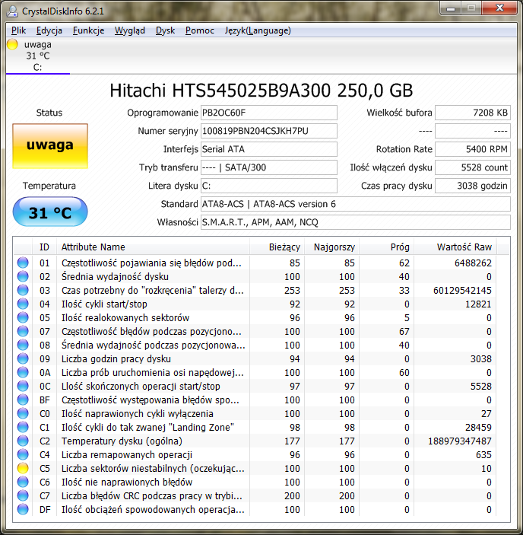Click the 31 °C temperature button
The image size is (523, 535).
tap(50, 212)
